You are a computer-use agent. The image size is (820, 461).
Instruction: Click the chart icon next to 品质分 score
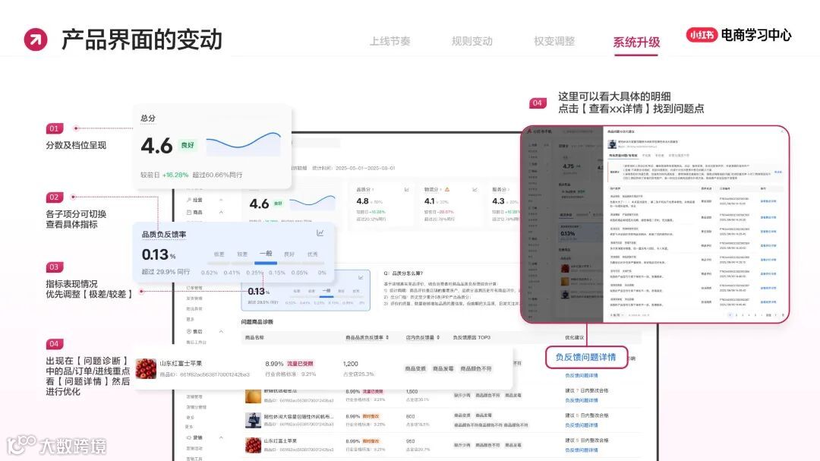point(406,189)
